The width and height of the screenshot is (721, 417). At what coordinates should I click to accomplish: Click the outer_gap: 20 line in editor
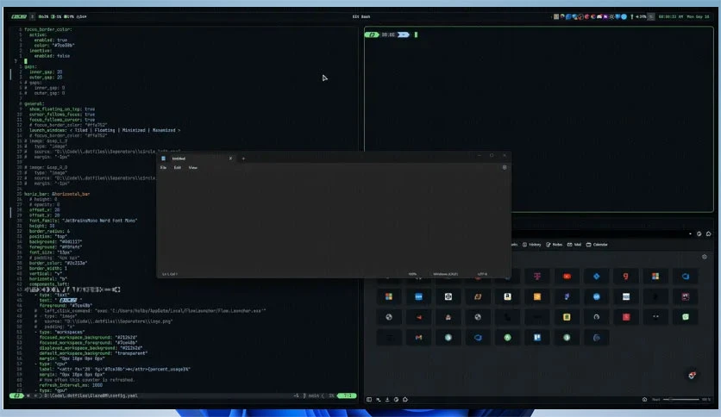pos(46,78)
